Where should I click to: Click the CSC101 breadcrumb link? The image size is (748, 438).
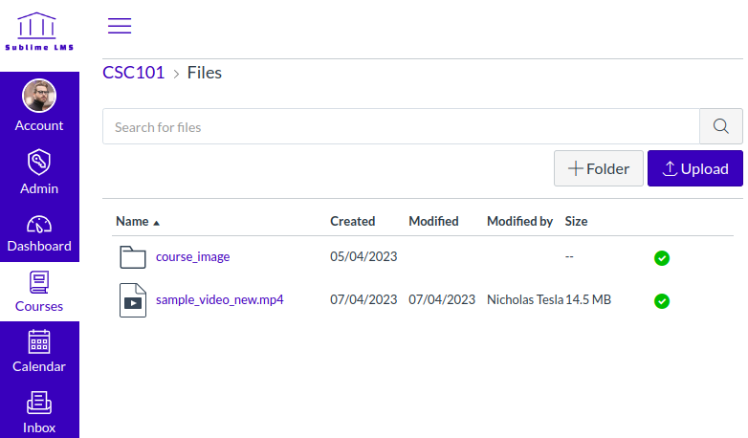(x=134, y=73)
